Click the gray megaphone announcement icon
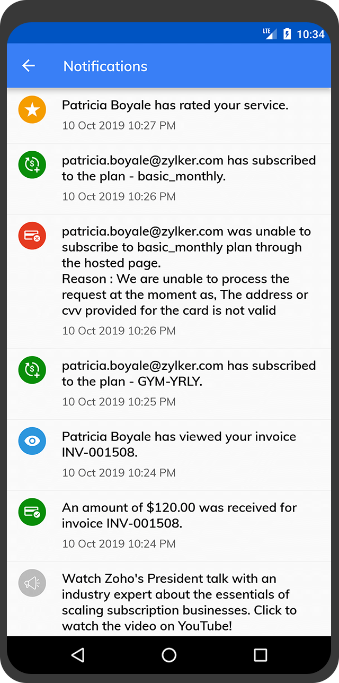This screenshot has height=683, width=339. click(x=32, y=583)
